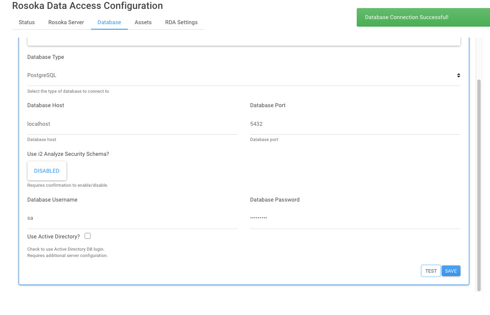490x315 pixels.
Task: Click the Database Username field with sa
Action: [x=132, y=218]
